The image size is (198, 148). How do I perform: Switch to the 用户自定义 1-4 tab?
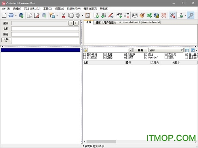pos(112,23)
